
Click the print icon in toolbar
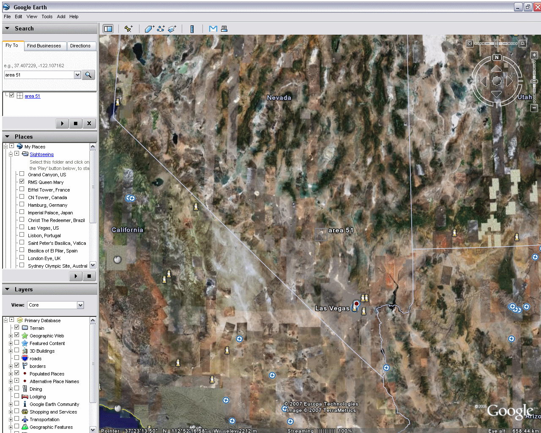(224, 29)
